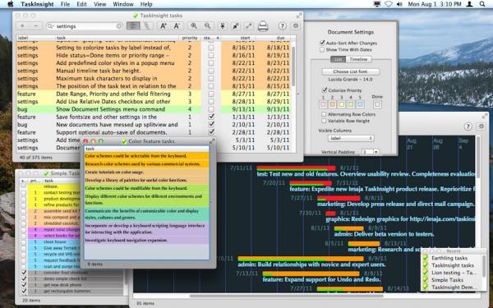Switch to timeline view in toolbar
This screenshot has width=493, height=308.
147,26
